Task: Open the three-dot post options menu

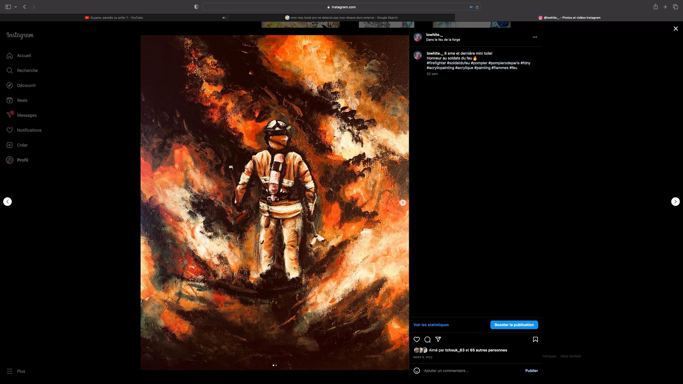Action: pyautogui.click(x=534, y=37)
